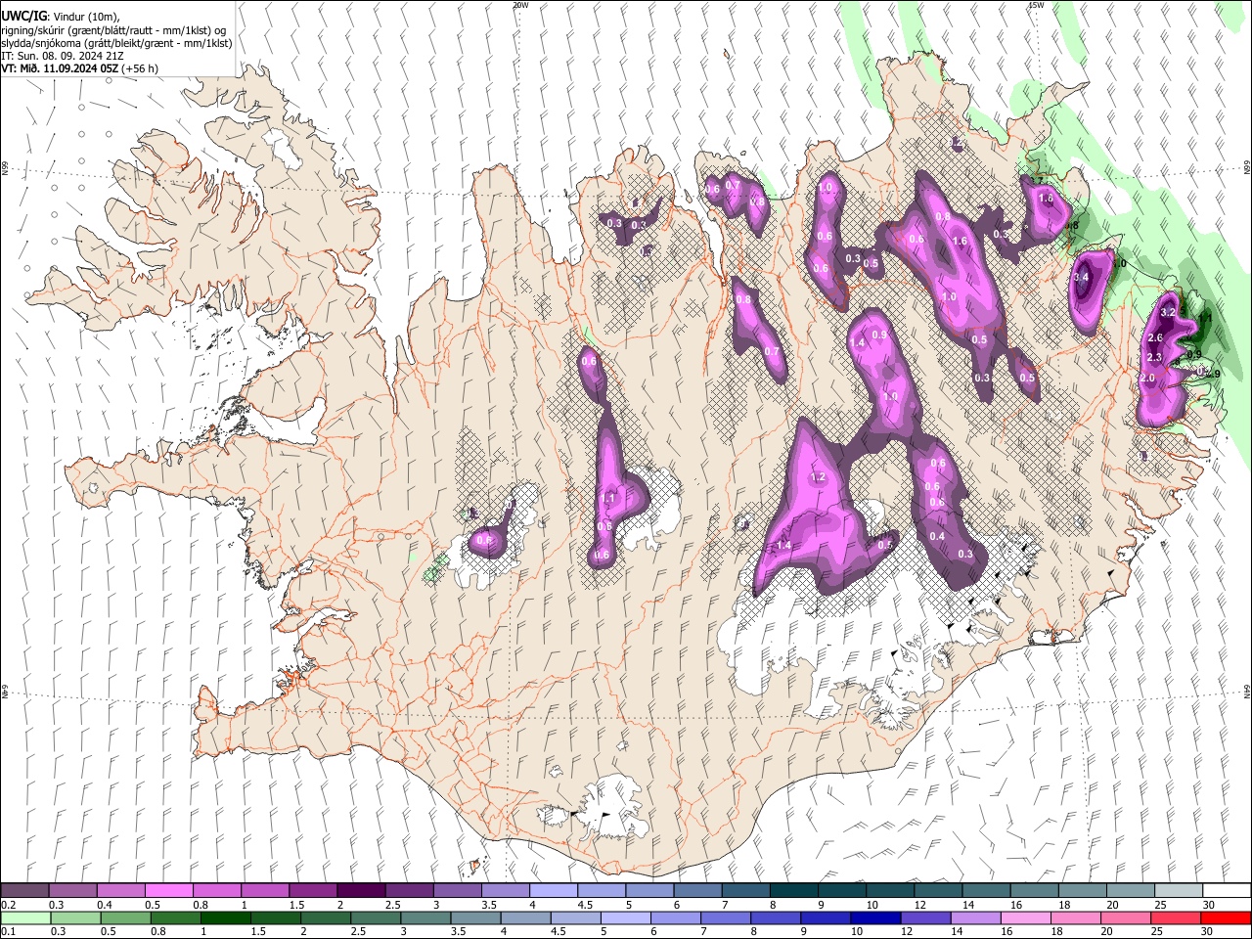Image resolution: width=1252 pixels, height=939 pixels.
Task: Click the 'IT: Sun. 08. 09. 2024 21Z' line
Action: click(62, 56)
